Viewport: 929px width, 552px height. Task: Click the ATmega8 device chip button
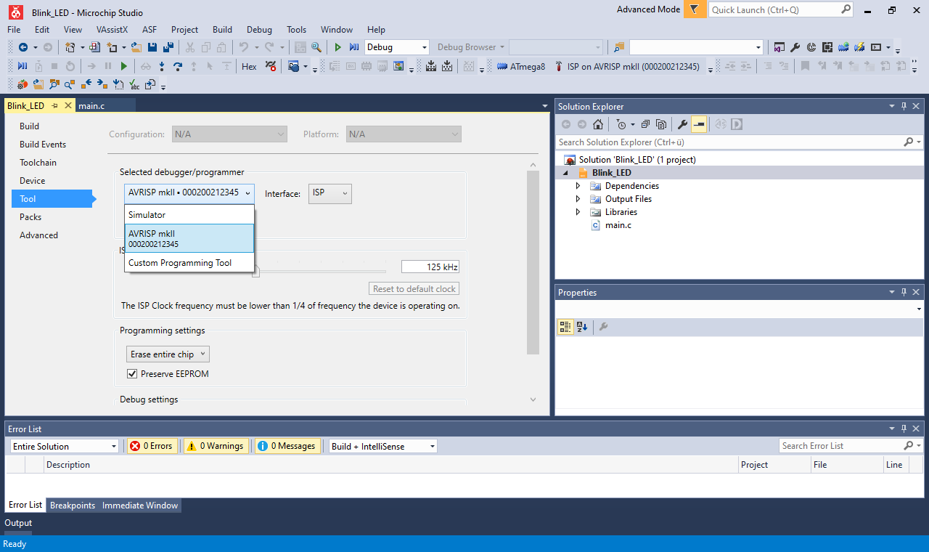click(x=521, y=66)
